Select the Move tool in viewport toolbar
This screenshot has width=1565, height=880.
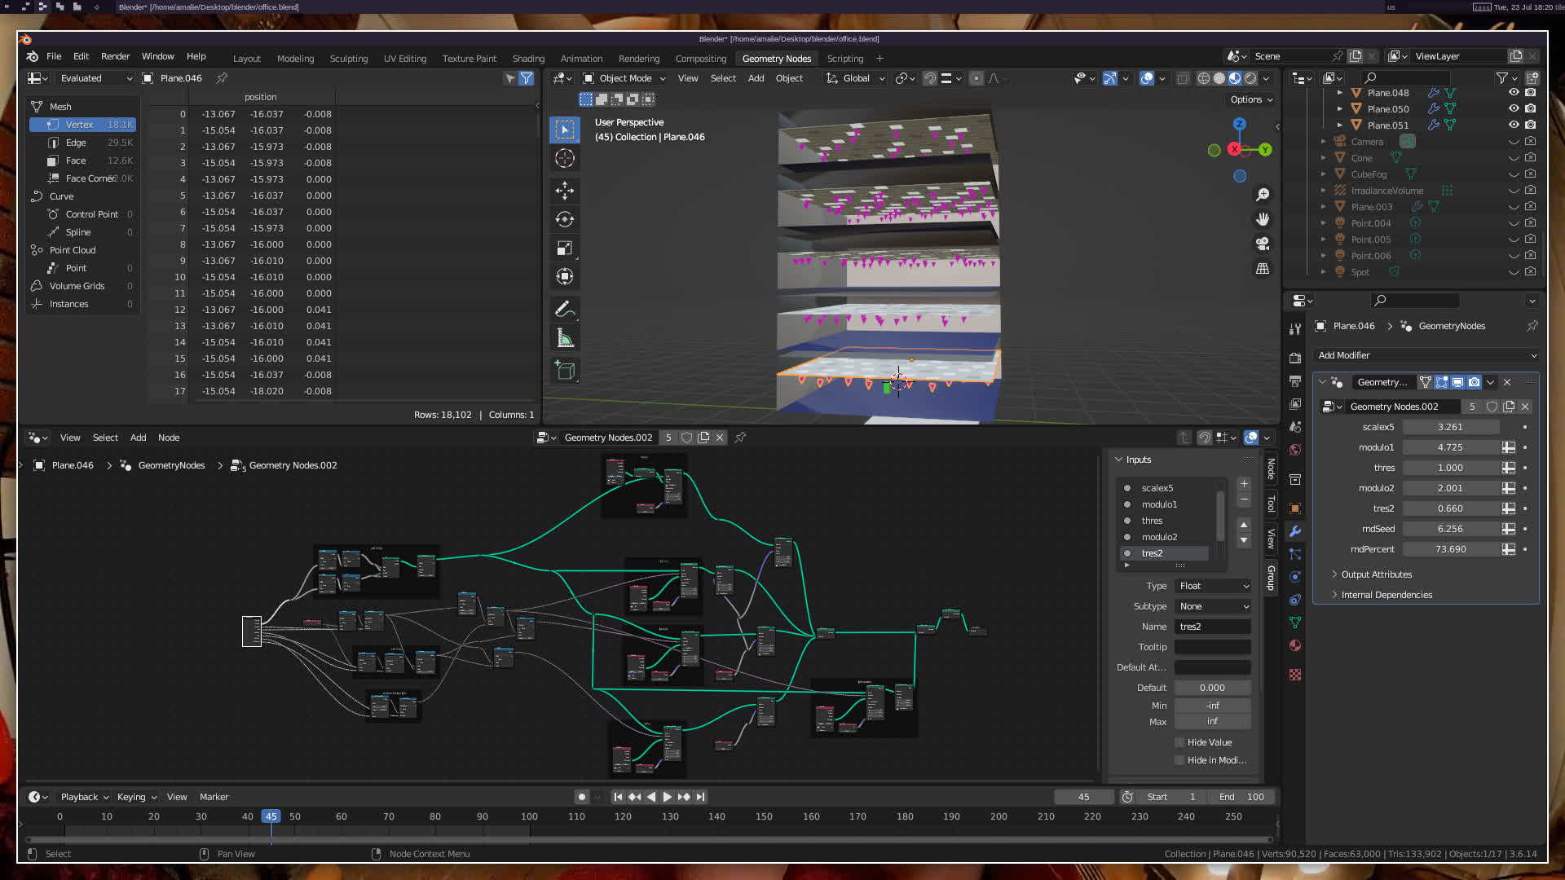click(x=565, y=191)
